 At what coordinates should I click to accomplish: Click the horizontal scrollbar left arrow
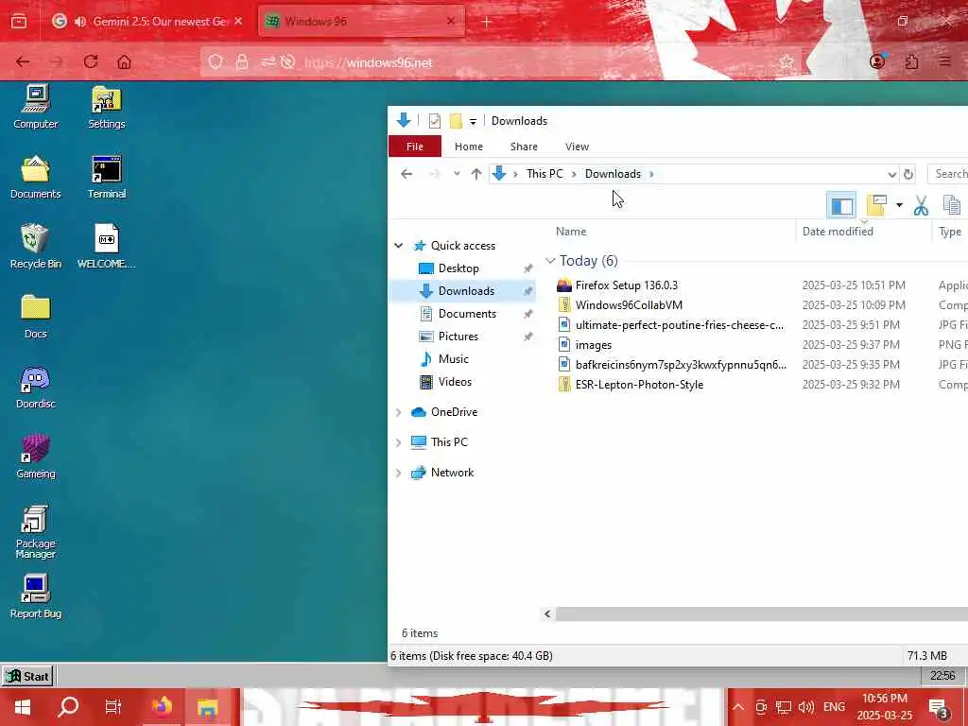coord(547,614)
